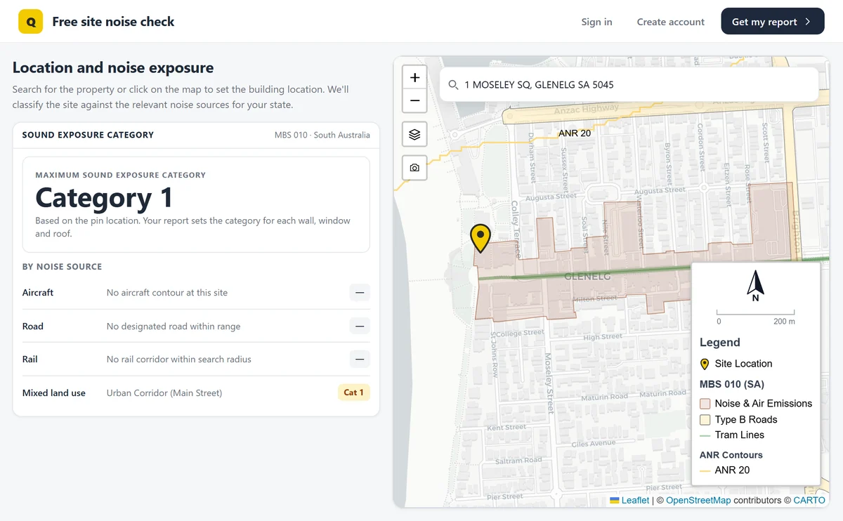
Task: Open the Sign in link
Action: (x=596, y=22)
